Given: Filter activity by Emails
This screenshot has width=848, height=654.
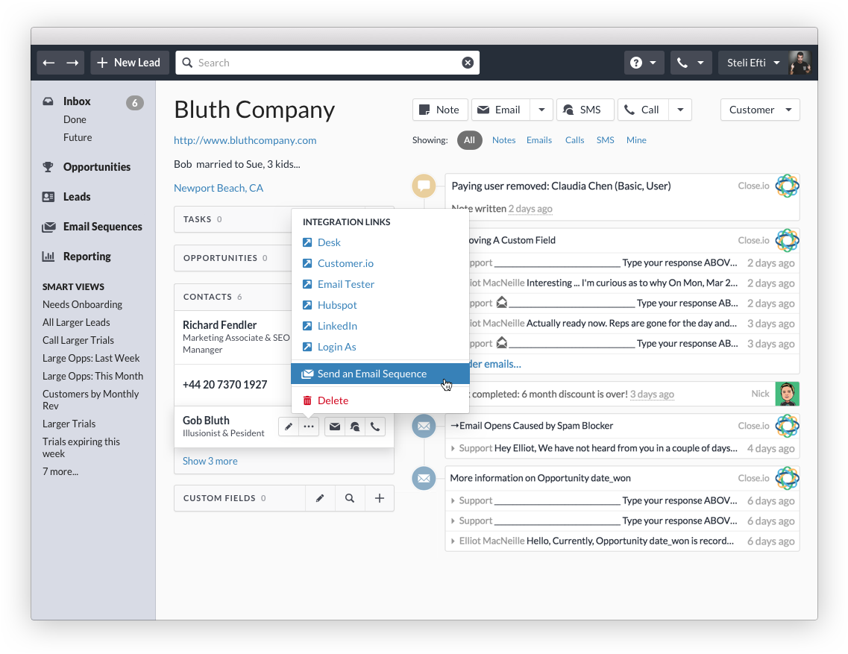Looking at the screenshot, I should (x=539, y=140).
